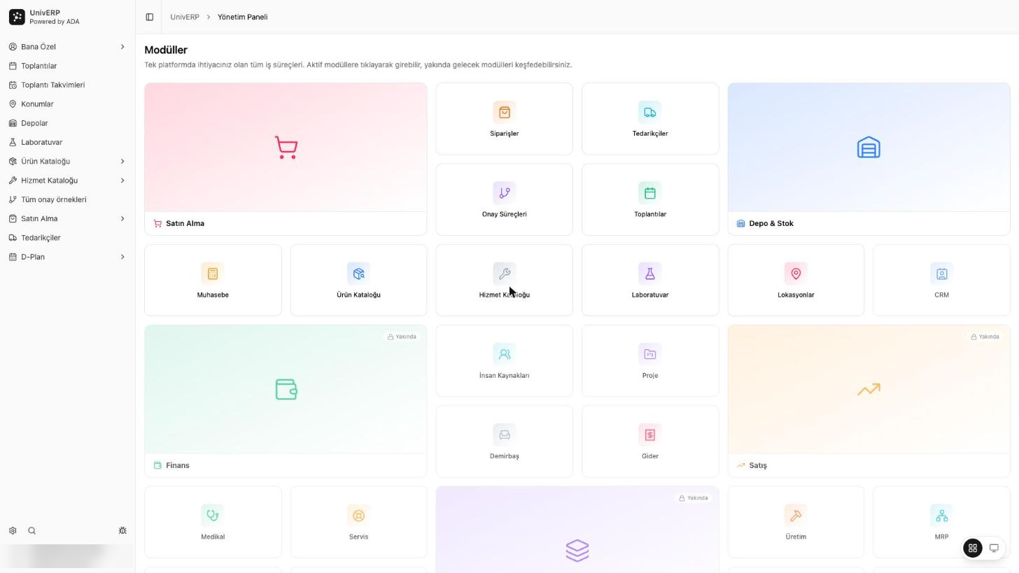Image resolution: width=1019 pixels, height=573 pixels.
Task: Expand the D-Plan sidebar menu
Action: tap(67, 257)
